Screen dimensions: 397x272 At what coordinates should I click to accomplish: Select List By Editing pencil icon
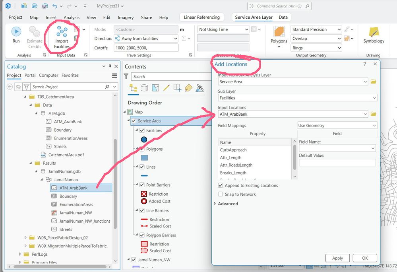(x=167, y=88)
